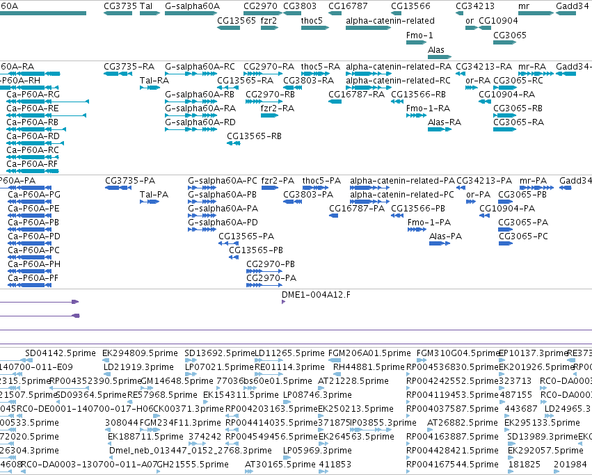592x475 pixels.
Task: Open the Ca-P60A-RF transcript label
Action: [32, 164]
